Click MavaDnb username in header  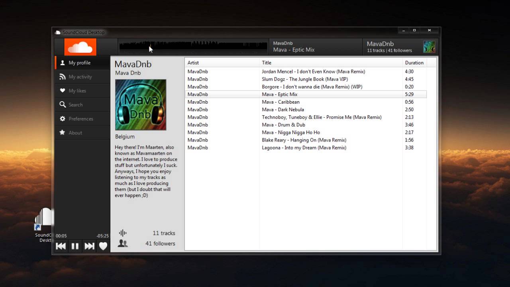coord(380,44)
